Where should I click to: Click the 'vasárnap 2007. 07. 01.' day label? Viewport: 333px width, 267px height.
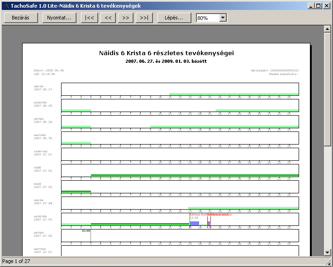43,153
